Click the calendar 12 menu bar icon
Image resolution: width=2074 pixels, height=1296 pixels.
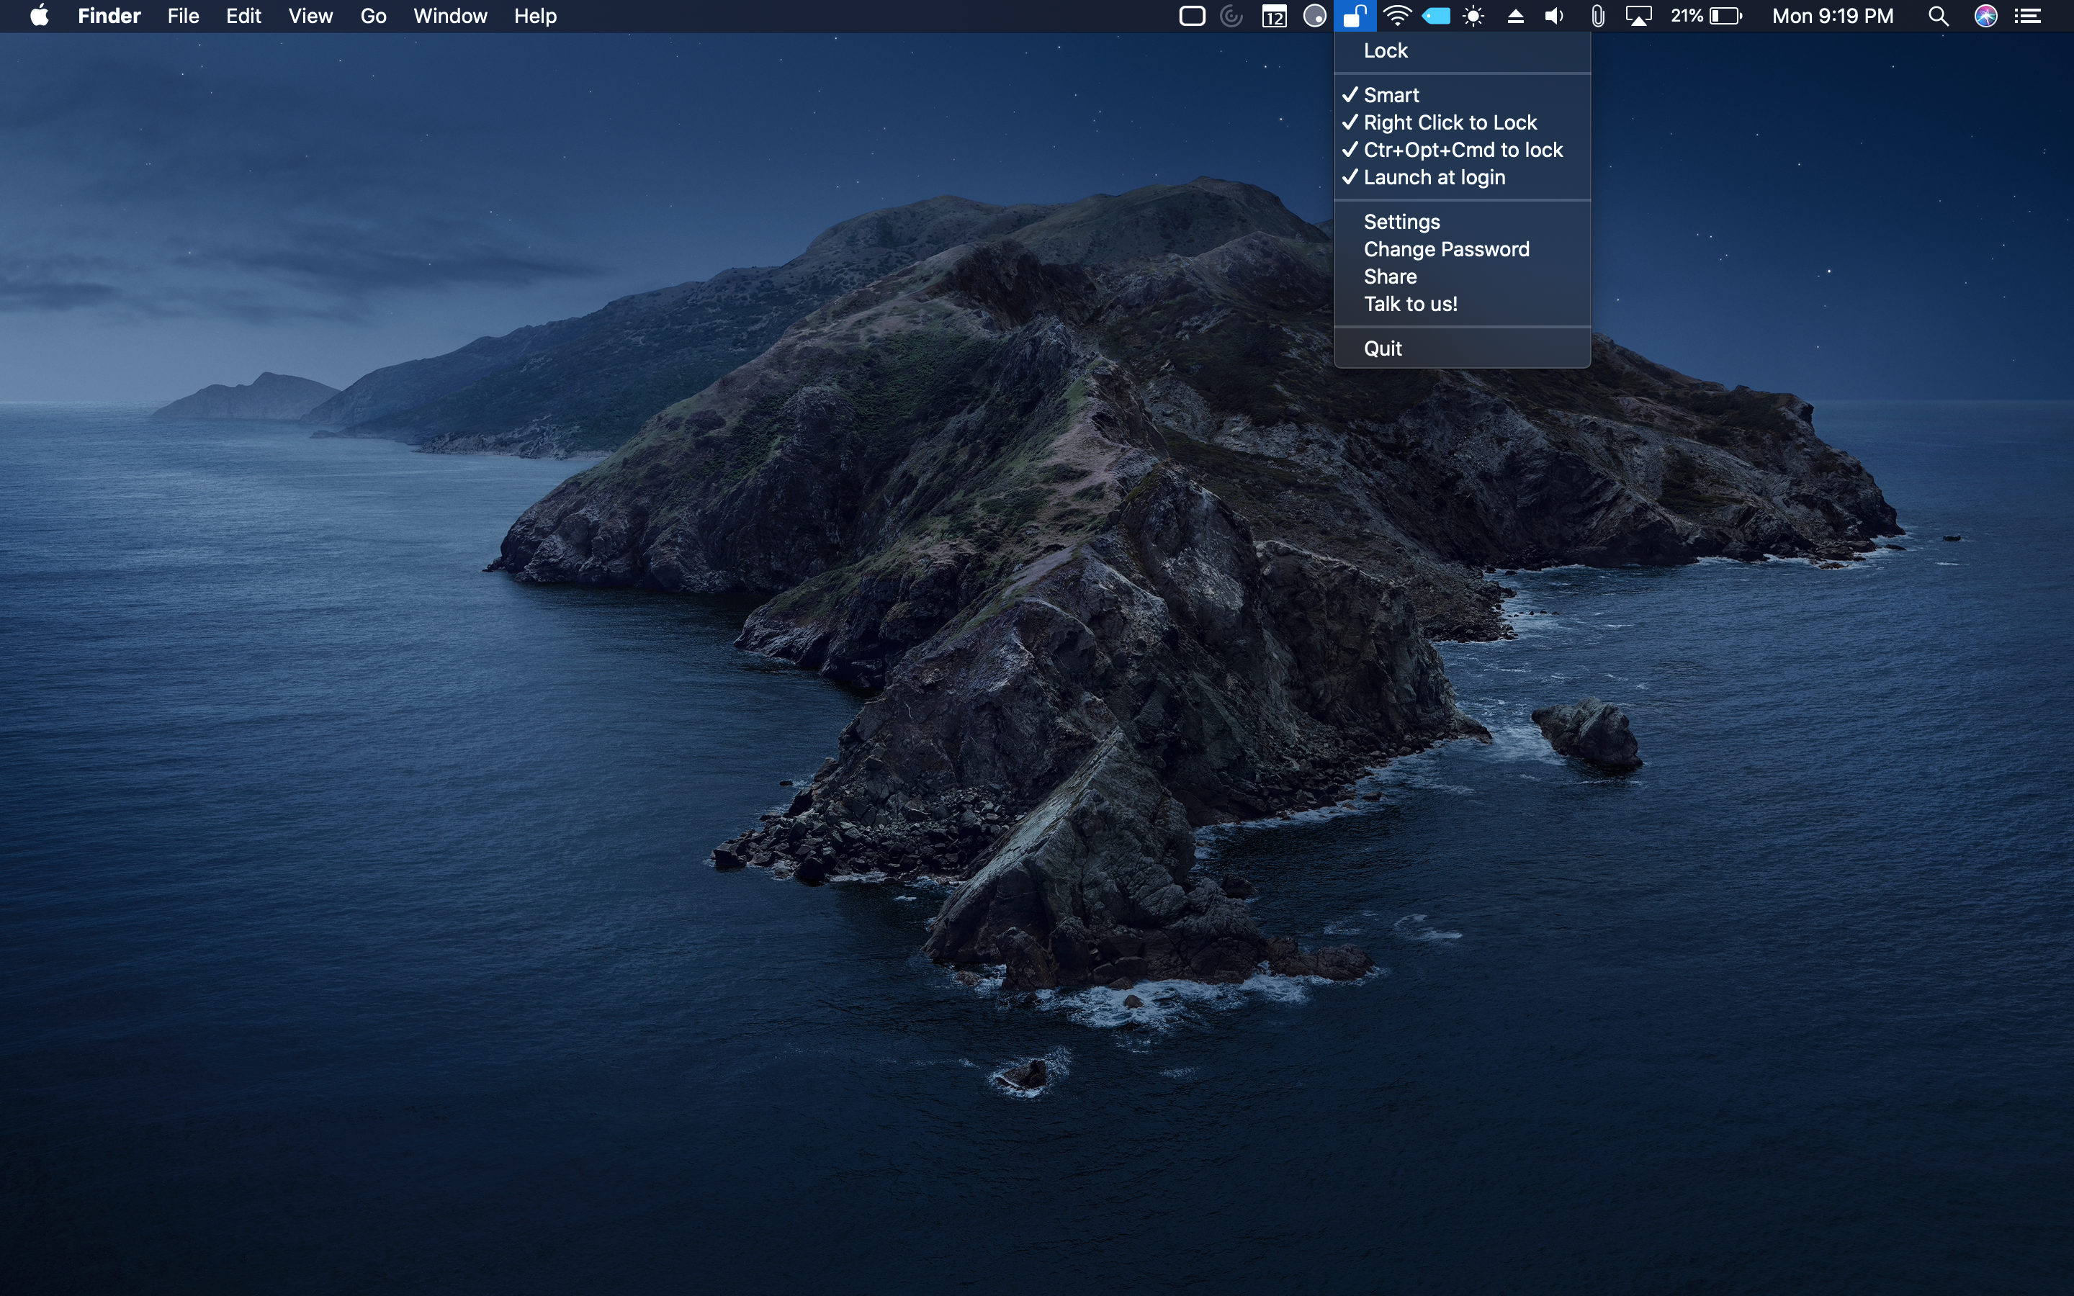click(x=1273, y=17)
